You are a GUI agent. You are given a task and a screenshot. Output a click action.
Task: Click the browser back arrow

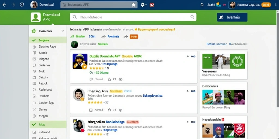4,5
